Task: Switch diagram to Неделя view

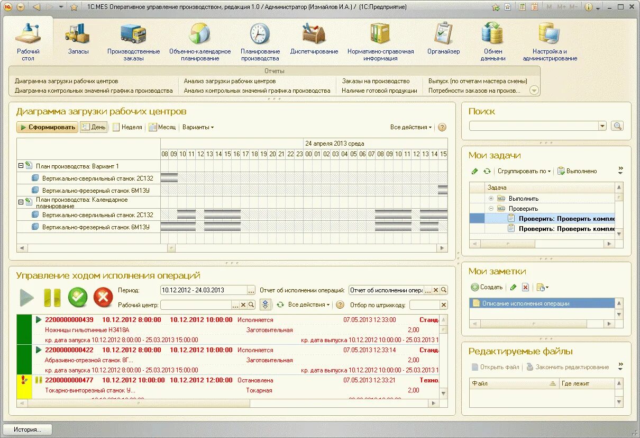Action: [127, 127]
